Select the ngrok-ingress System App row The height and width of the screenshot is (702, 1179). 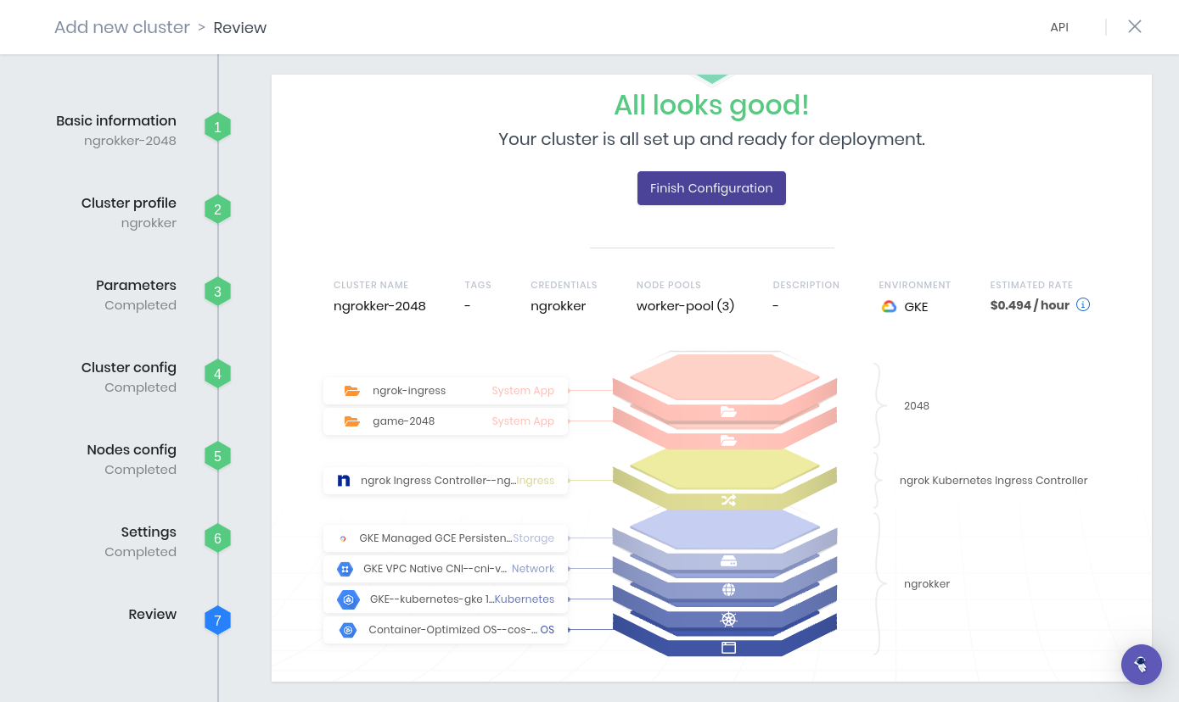pos(446,391)
